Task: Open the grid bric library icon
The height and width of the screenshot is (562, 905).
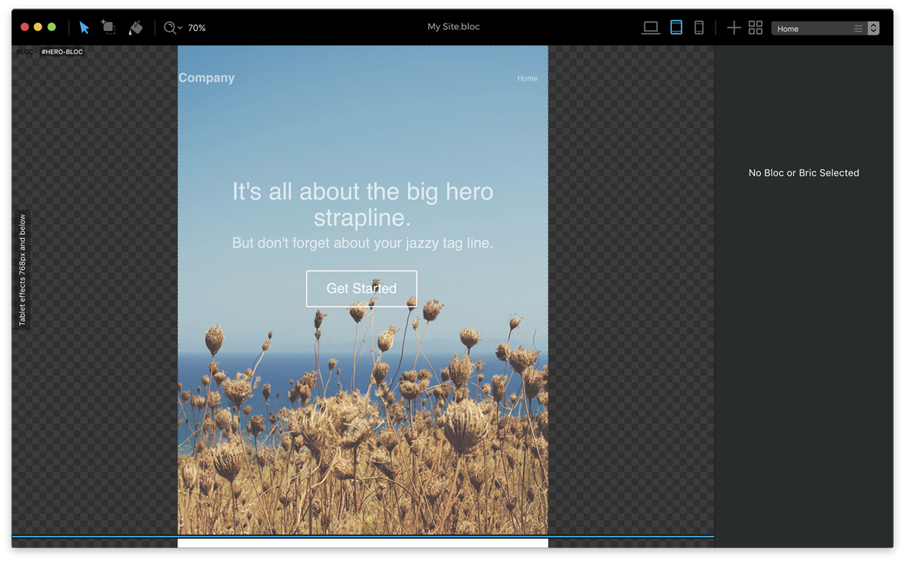Action: tap(756, 28)
